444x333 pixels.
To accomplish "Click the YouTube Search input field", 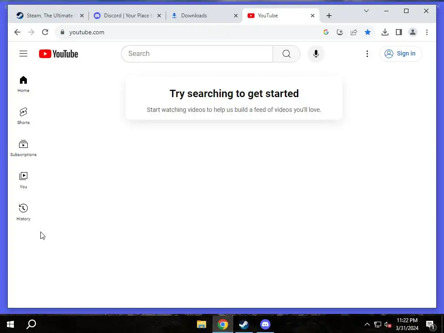I will [197, 53].
